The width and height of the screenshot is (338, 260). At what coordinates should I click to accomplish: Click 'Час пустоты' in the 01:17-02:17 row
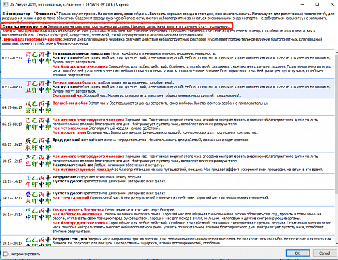pyautogui.click(x=65, y=57)
